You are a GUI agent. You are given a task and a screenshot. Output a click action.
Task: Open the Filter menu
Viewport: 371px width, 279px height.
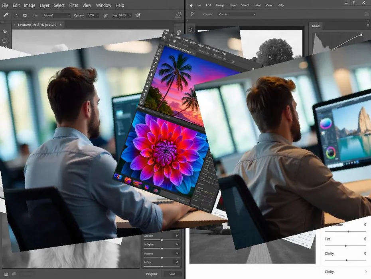tap(74, 5)
